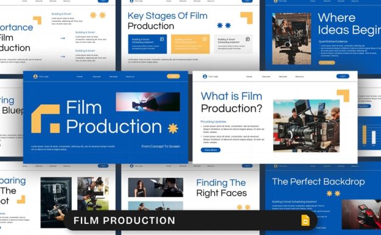Click the small square icon in the blue stage card
This screenshot has height=235, width=381.
162,39
